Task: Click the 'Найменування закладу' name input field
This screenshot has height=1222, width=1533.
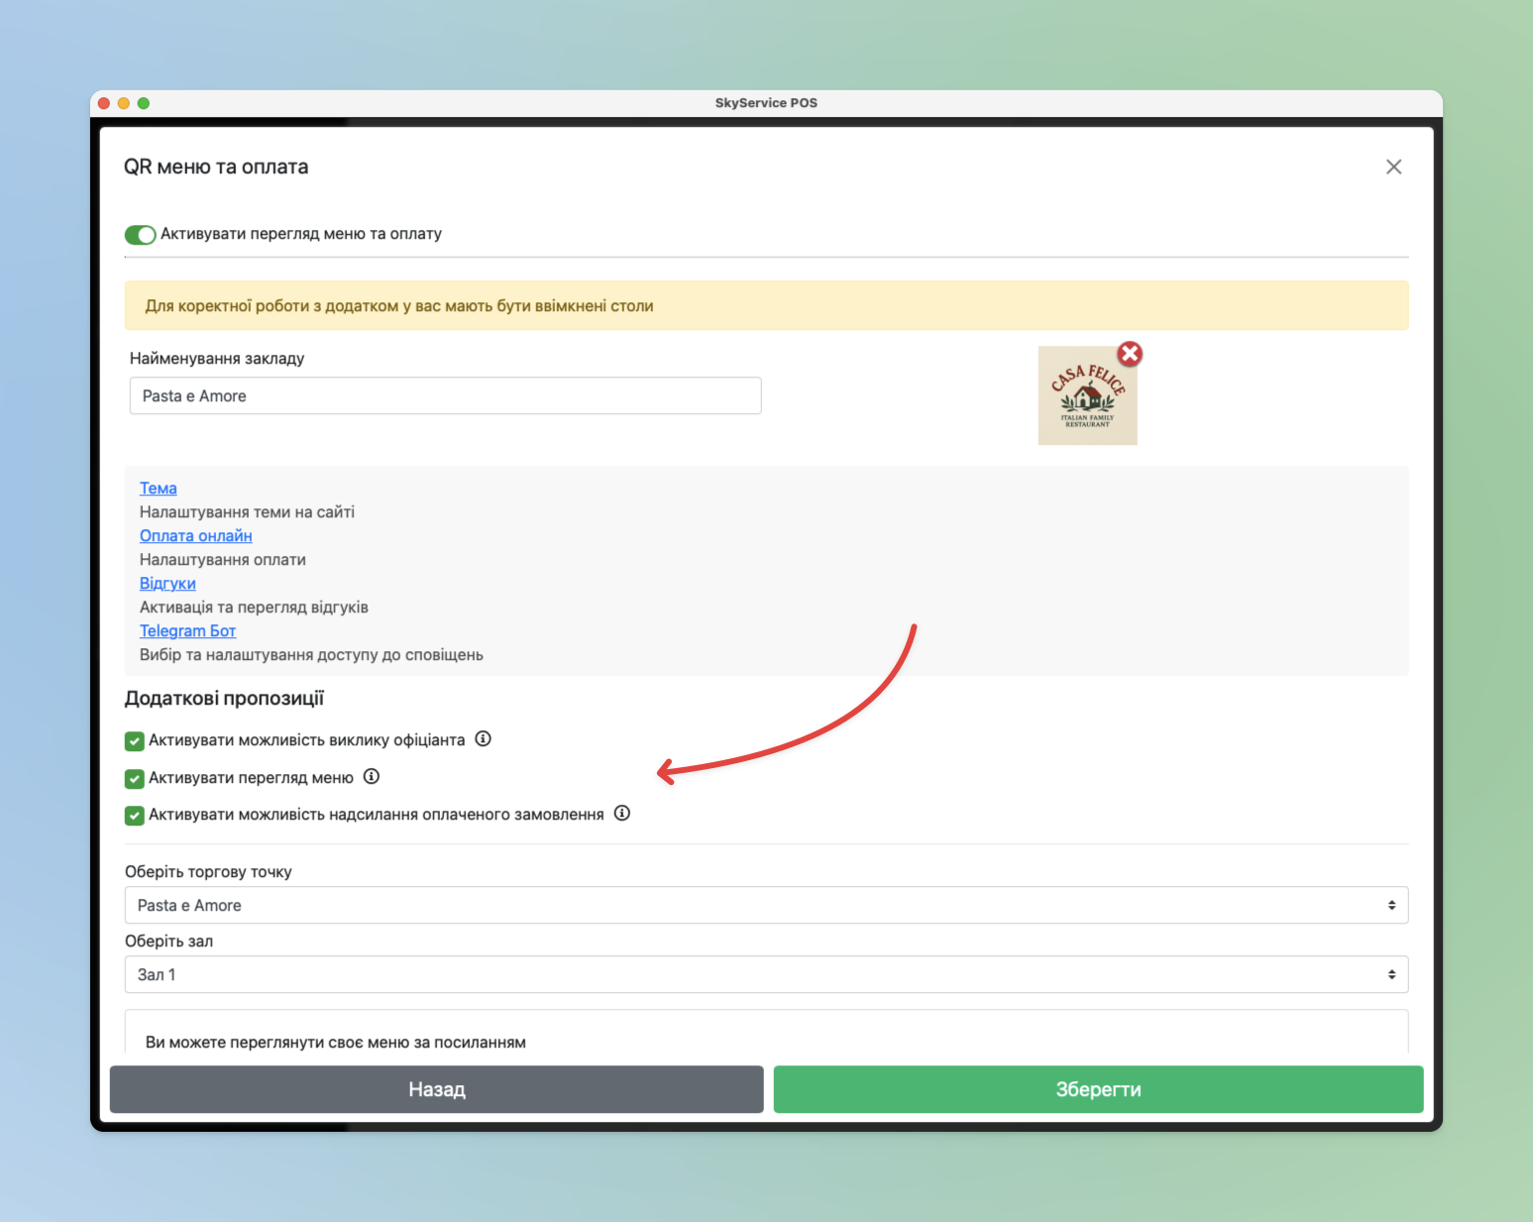Action: click(445, 395)
